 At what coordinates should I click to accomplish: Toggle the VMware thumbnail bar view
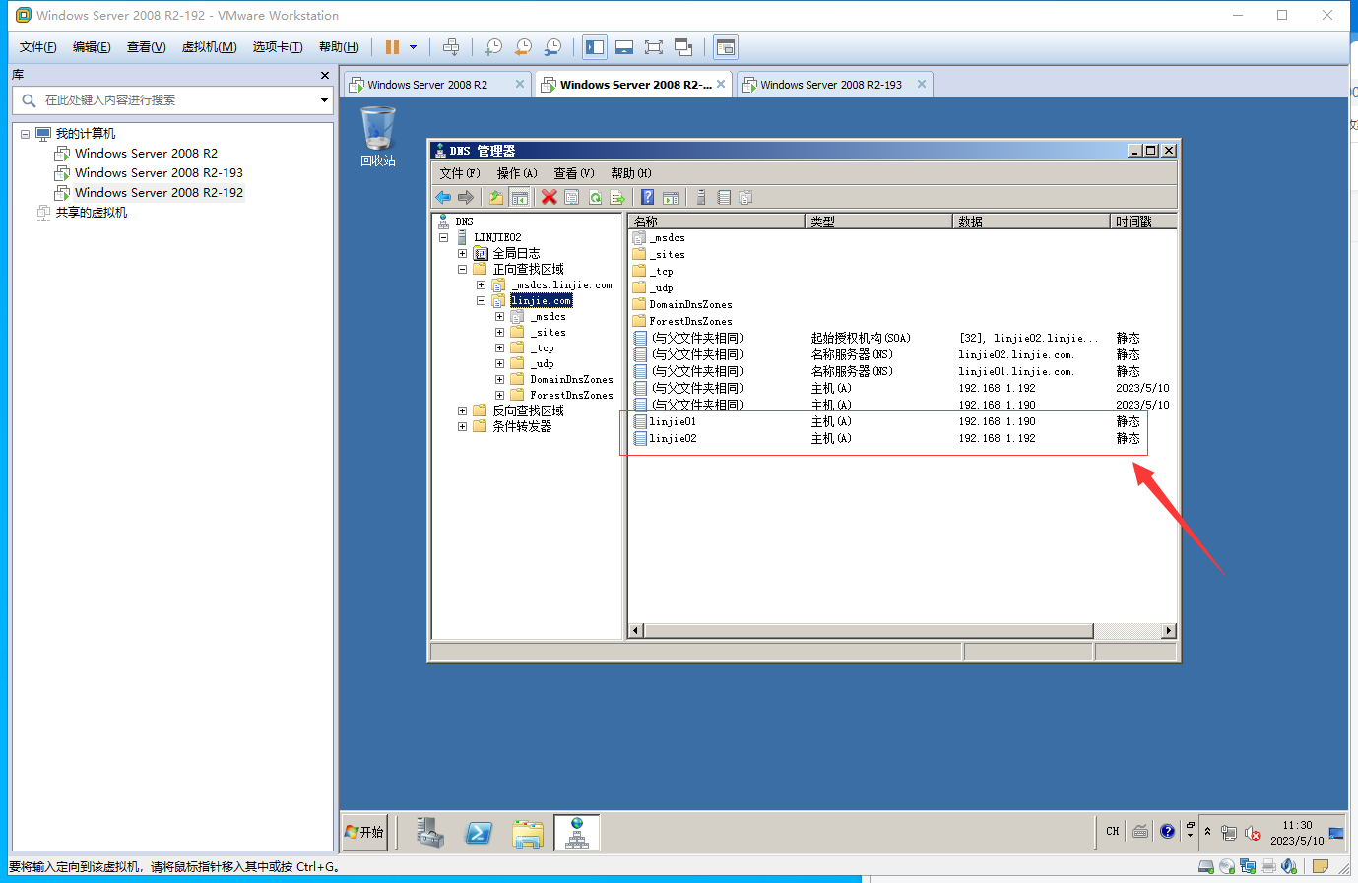624,47
